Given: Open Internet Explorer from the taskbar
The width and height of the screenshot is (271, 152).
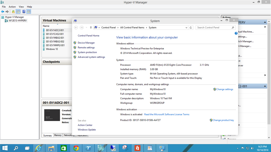Looking at the screenshot, I should [x=38, y=148].
